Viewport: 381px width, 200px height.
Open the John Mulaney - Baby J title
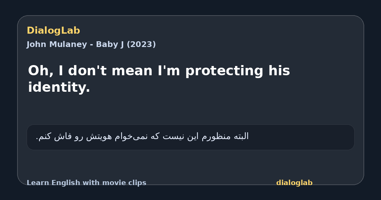[x=91, y=44]
